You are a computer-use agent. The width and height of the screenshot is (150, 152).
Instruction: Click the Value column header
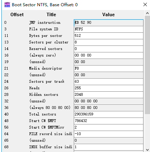(x=108, y=15)
